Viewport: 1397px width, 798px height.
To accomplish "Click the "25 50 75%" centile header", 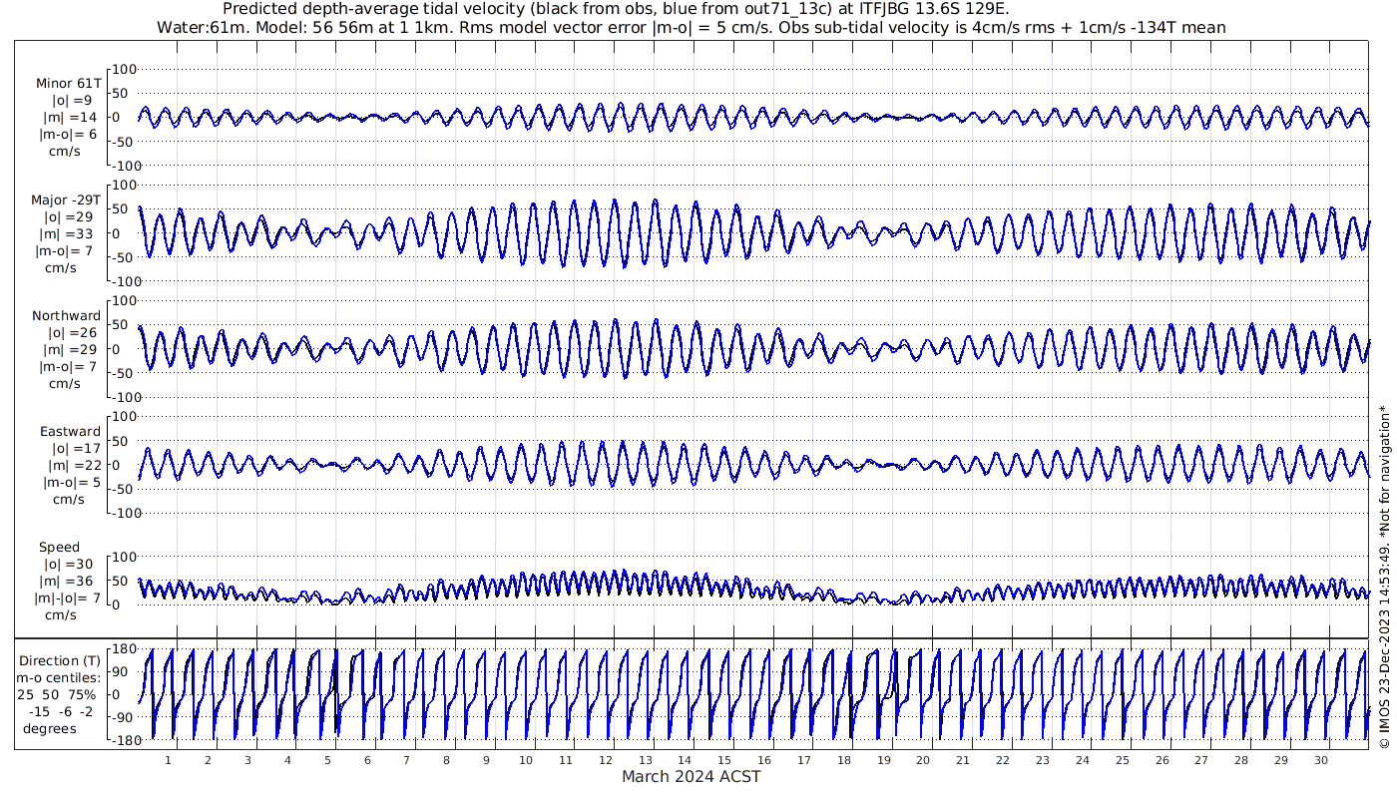I will click(x=55, y=694).
